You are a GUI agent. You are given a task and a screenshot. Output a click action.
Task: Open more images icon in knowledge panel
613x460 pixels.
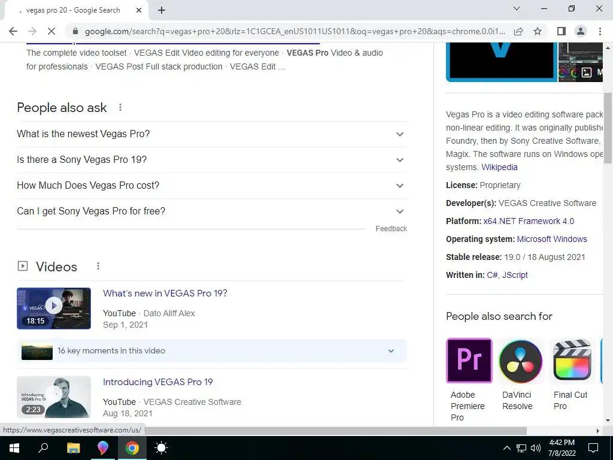coord(587,72)
